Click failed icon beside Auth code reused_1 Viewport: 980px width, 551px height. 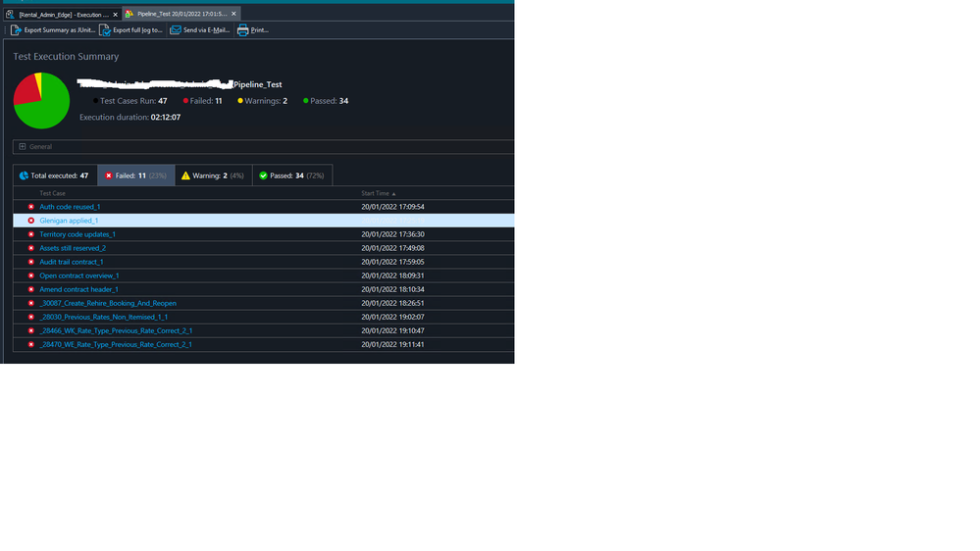point(30,207)
